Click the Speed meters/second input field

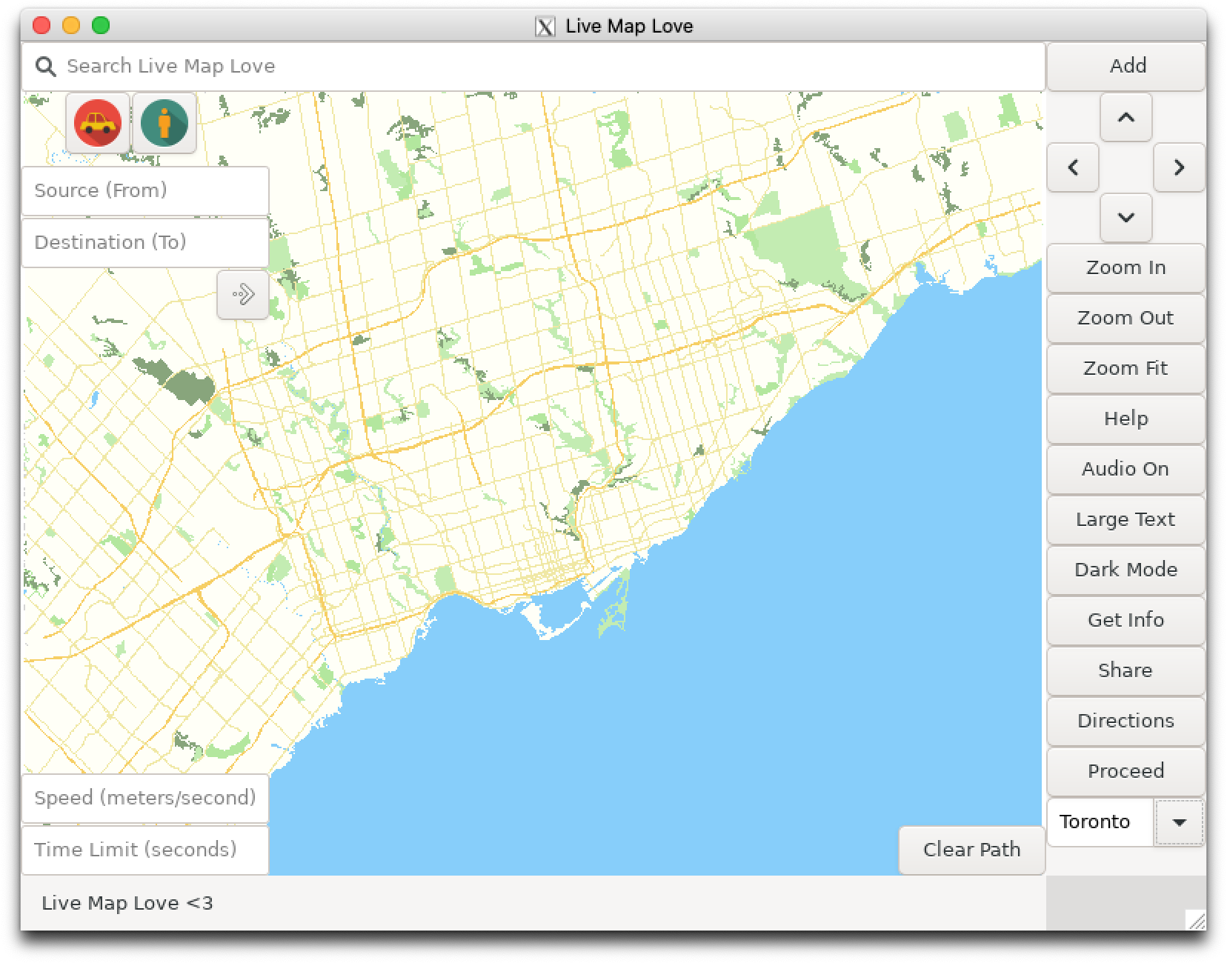pos(145,798)
